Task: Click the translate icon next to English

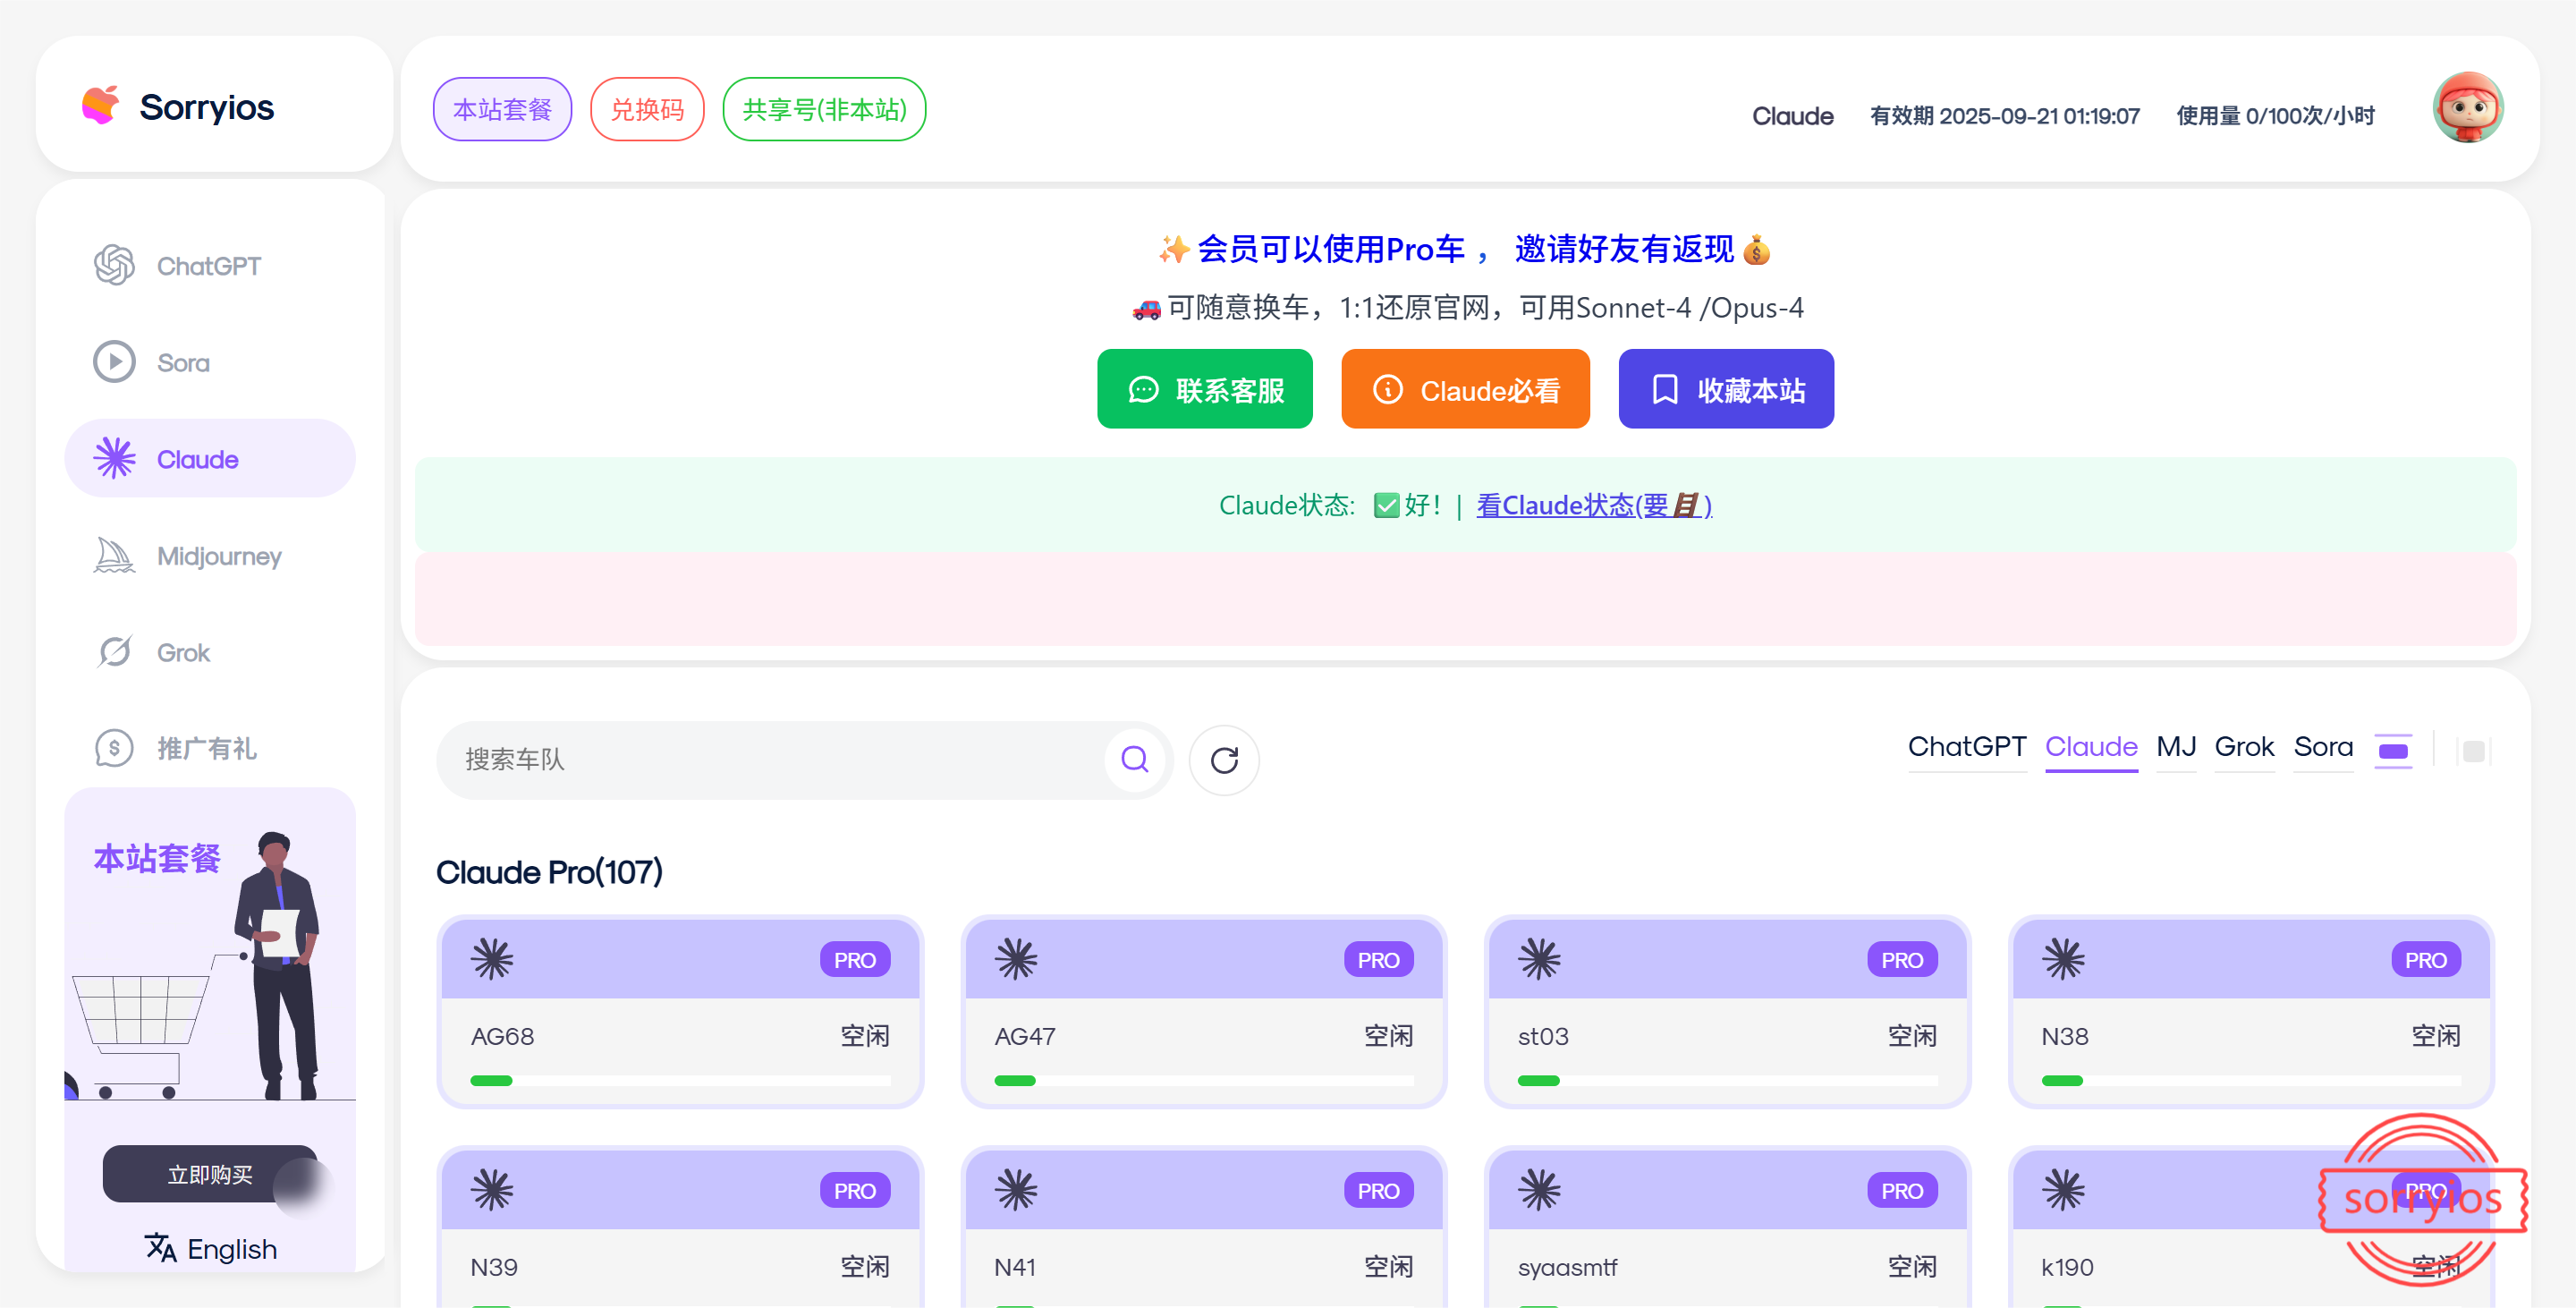Action: pyautogui.click(x=160, y=1247)
